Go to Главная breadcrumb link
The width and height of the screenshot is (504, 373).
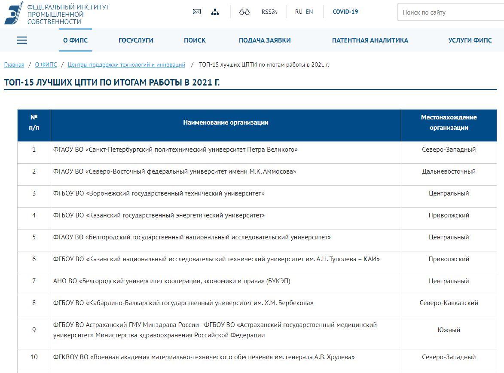14,64
